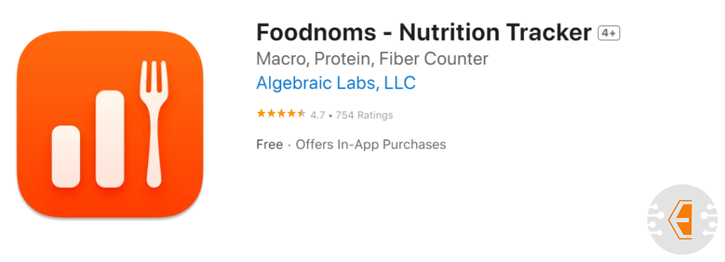Click the third star in the rating row
The width and height of the screenshot is (725, 262).
[x=282, y=114]
